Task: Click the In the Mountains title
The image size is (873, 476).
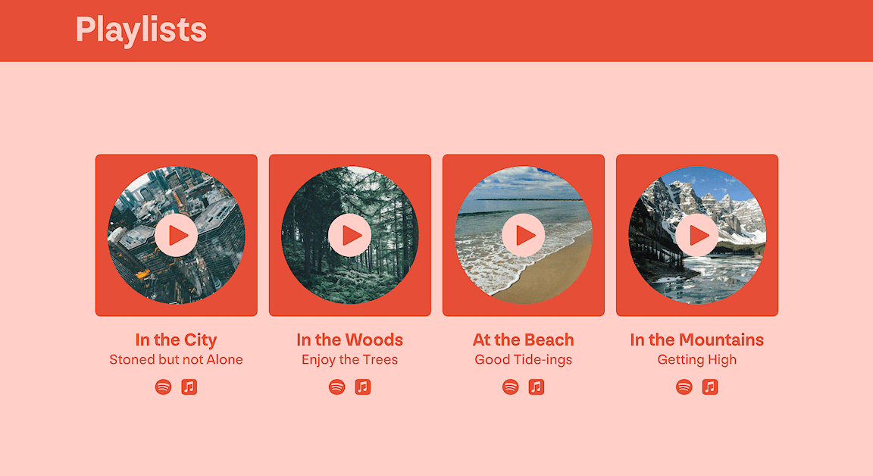Action: click(697, 340)
